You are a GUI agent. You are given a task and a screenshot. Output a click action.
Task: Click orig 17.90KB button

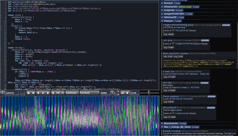click(x=169, y=91)
